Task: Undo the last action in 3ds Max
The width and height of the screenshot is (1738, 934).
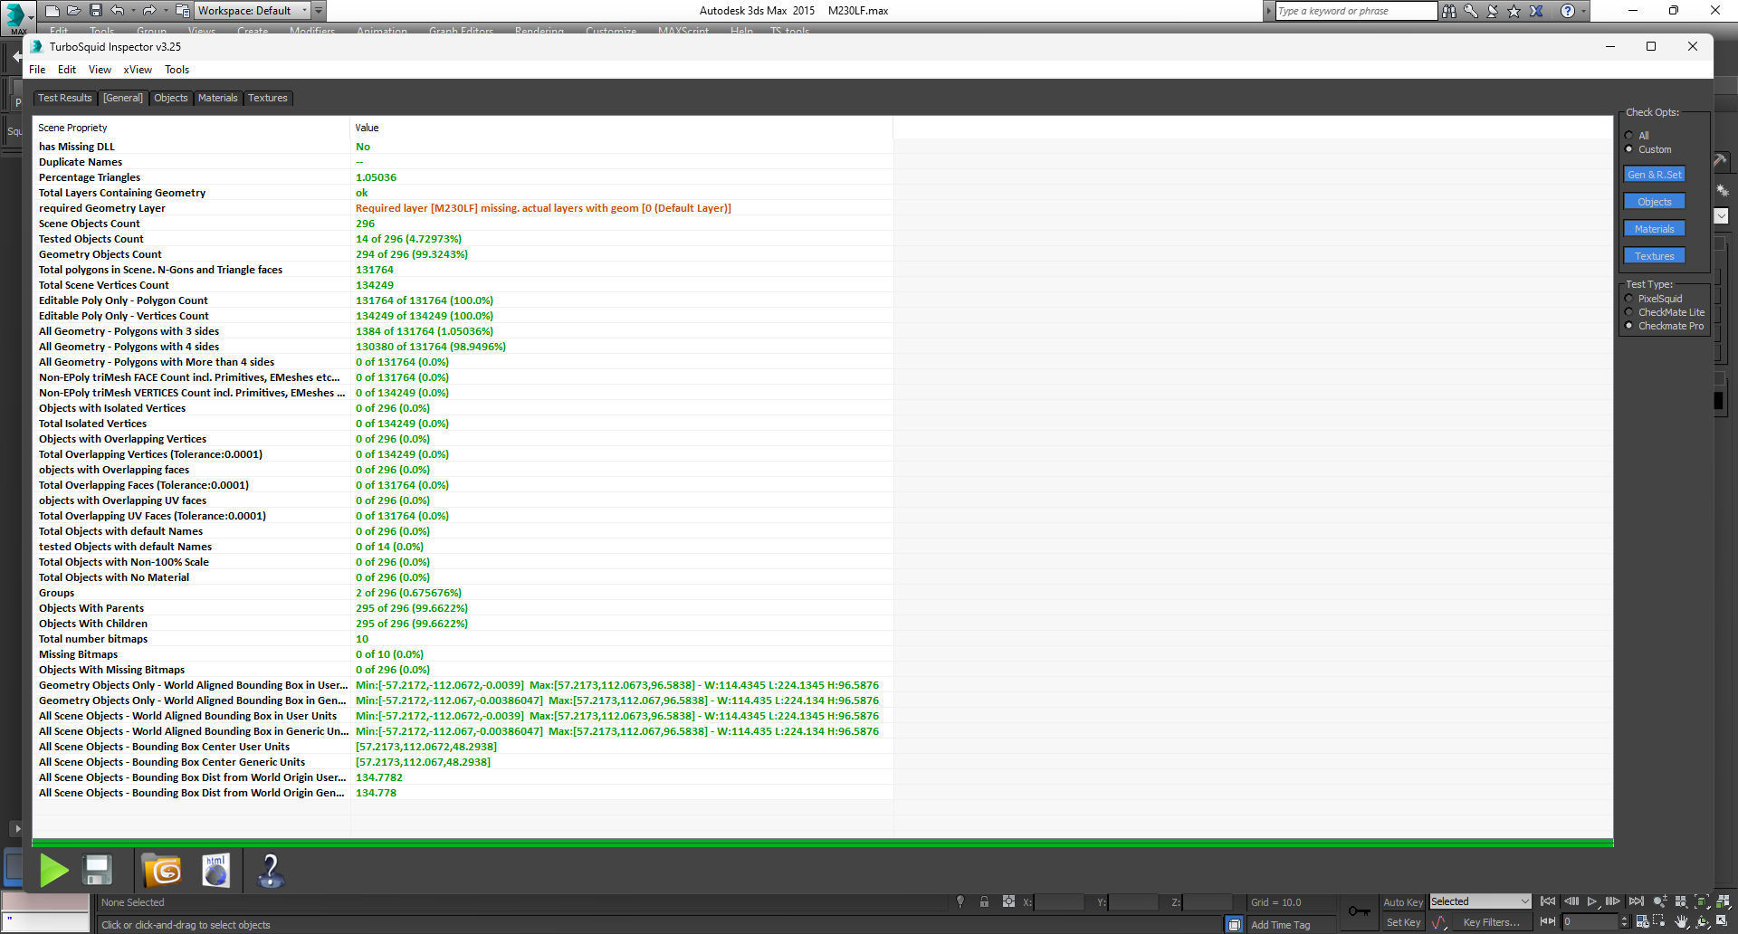Action: coord(117,11)
